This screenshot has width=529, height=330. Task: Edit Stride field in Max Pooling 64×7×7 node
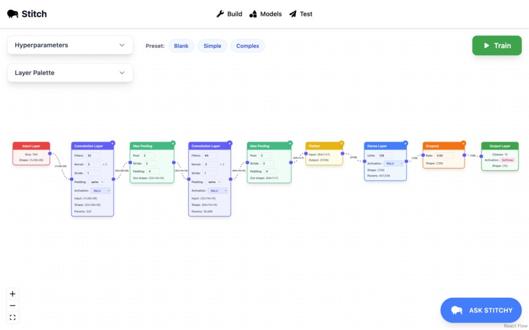[268, 163]
